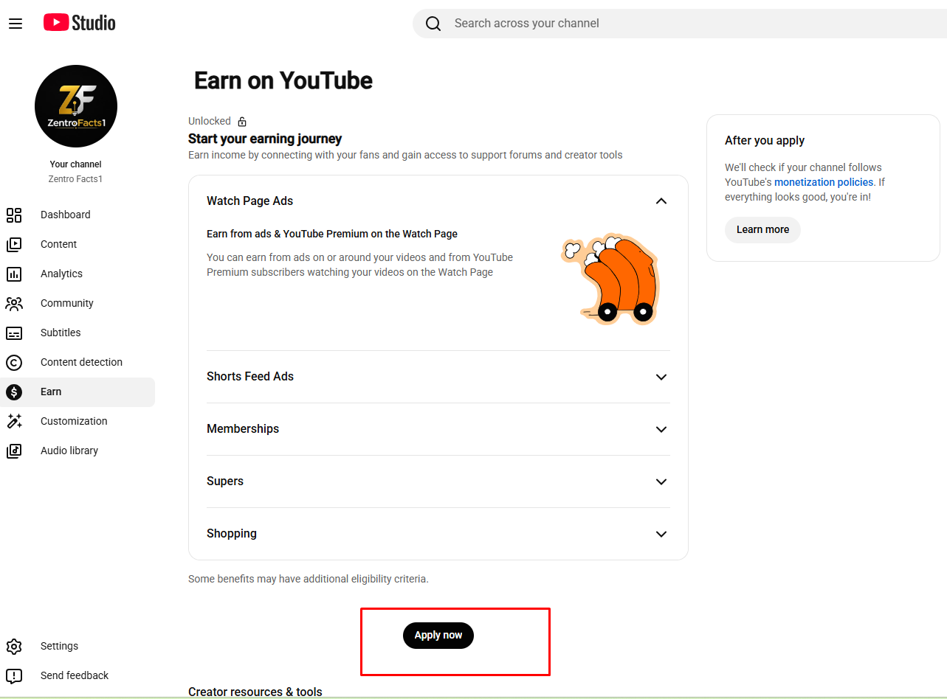The width and height of the screenshot is (947, 699).
Task: Click the YouTube Studio logo
Action: point(80,23)
